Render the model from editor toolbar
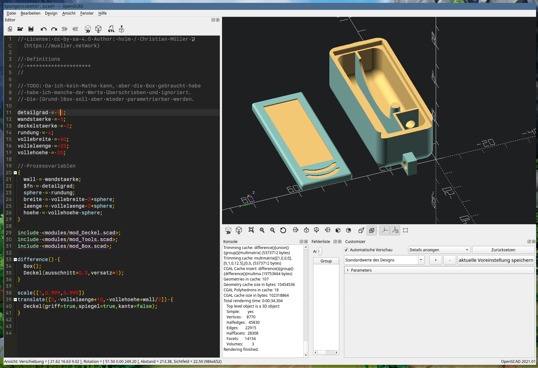The width and height of the screenshot is (538, 368). coord(98,29)
